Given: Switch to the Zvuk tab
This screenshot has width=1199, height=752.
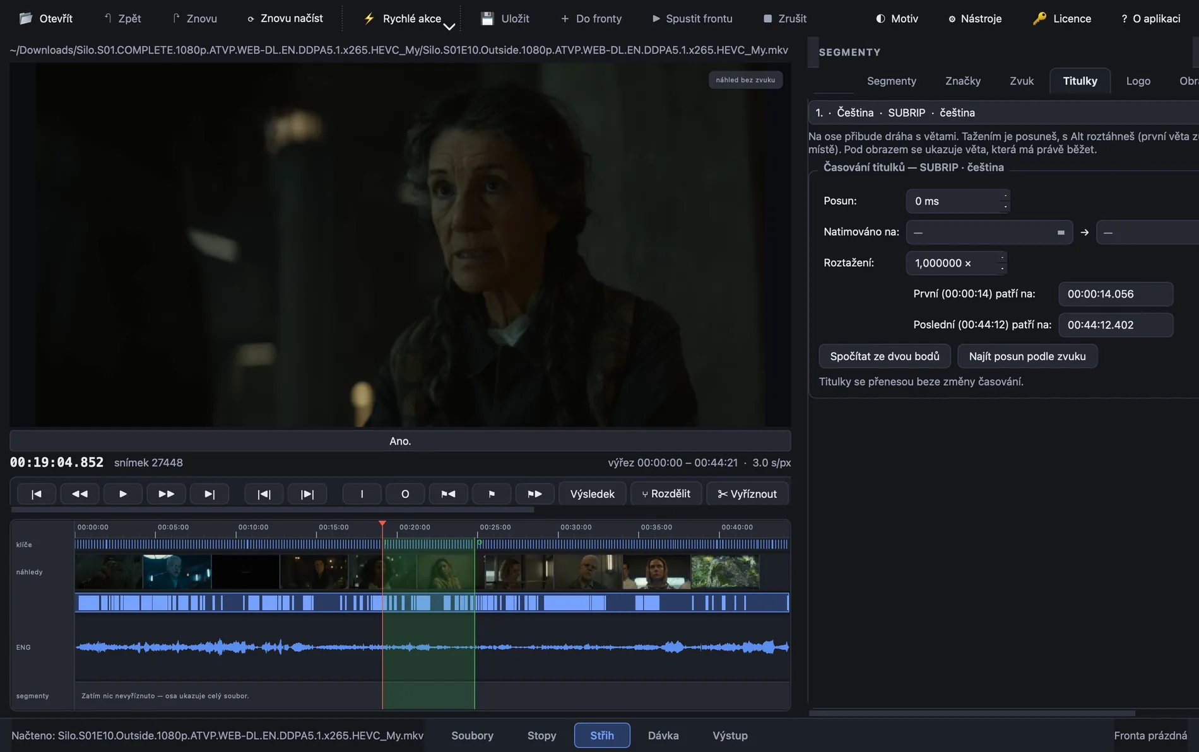Looking at the screenshot, I should tap(1022, 81).
